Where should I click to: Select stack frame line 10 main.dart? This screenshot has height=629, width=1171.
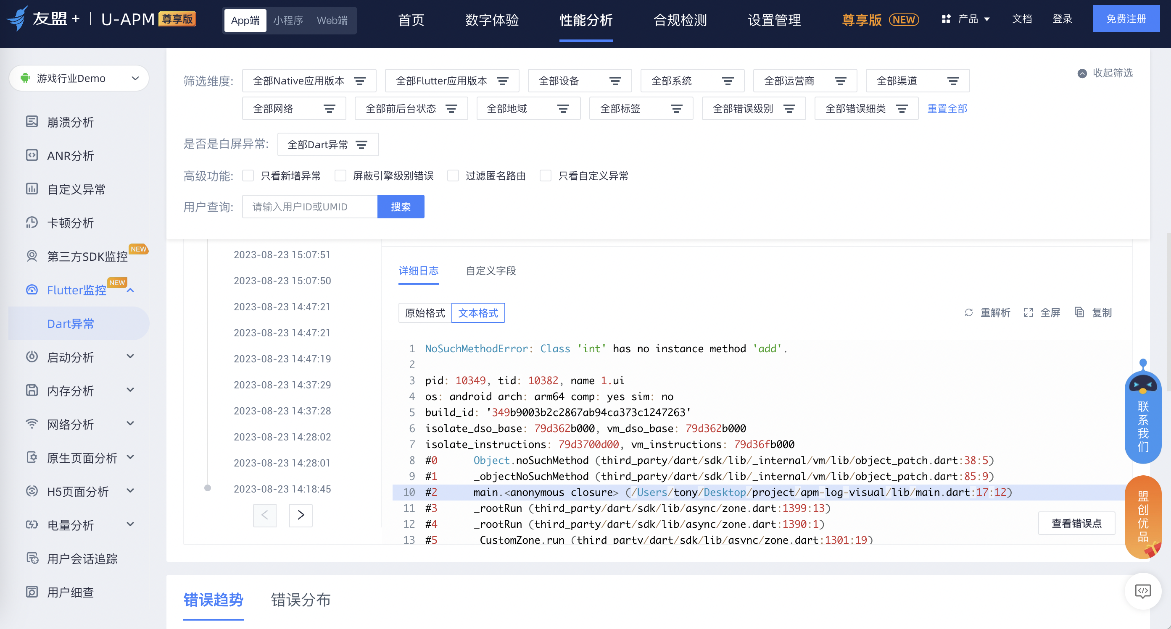point(758,492)
